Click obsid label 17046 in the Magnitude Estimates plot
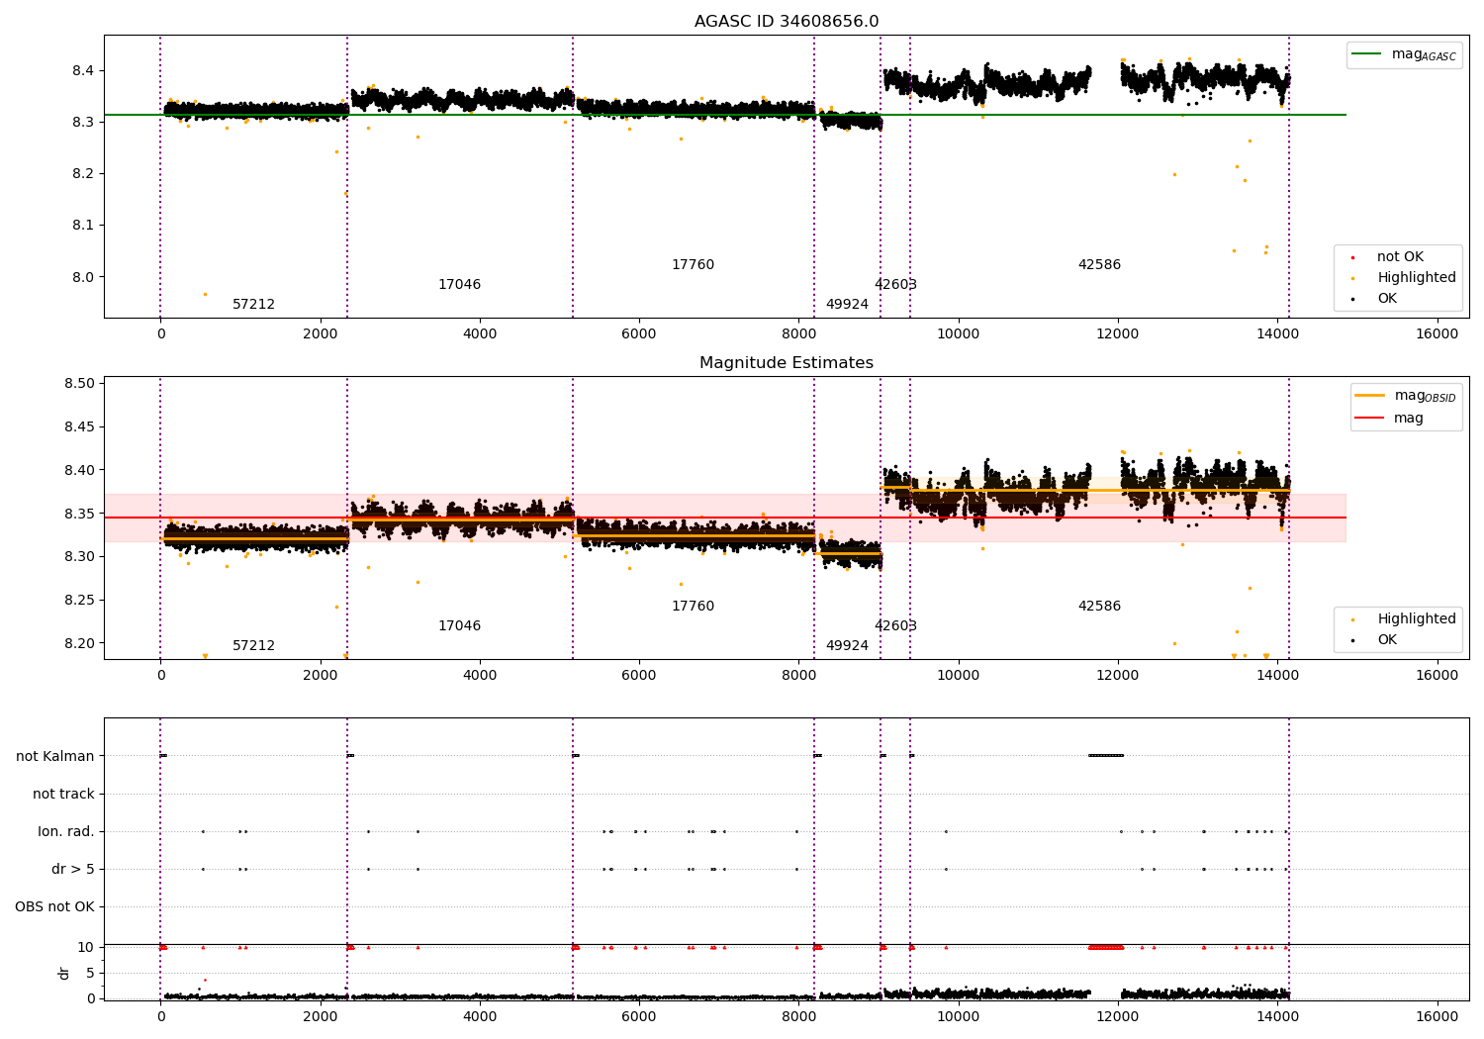 pos(459,626)
